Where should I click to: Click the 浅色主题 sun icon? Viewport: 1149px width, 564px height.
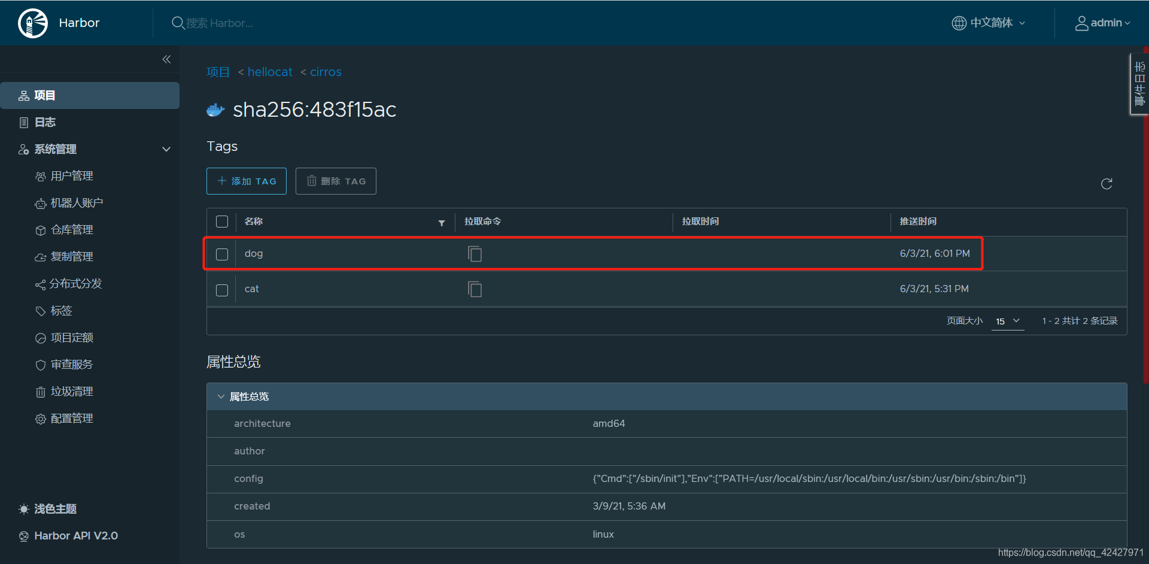pyautogui.click(x=23, y=509)
